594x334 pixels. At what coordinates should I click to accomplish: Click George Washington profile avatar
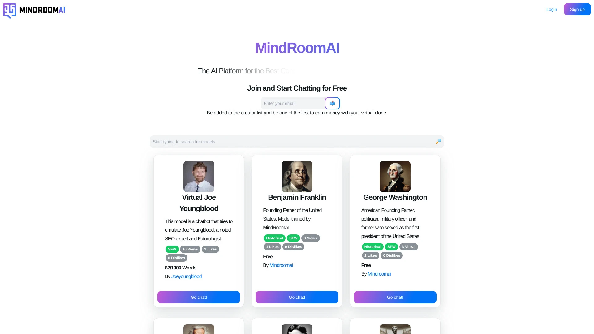tap(395, 176)
